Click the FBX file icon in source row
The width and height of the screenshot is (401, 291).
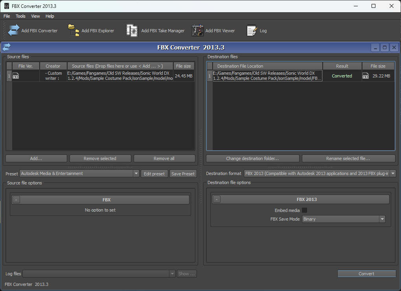pos(16,76)
